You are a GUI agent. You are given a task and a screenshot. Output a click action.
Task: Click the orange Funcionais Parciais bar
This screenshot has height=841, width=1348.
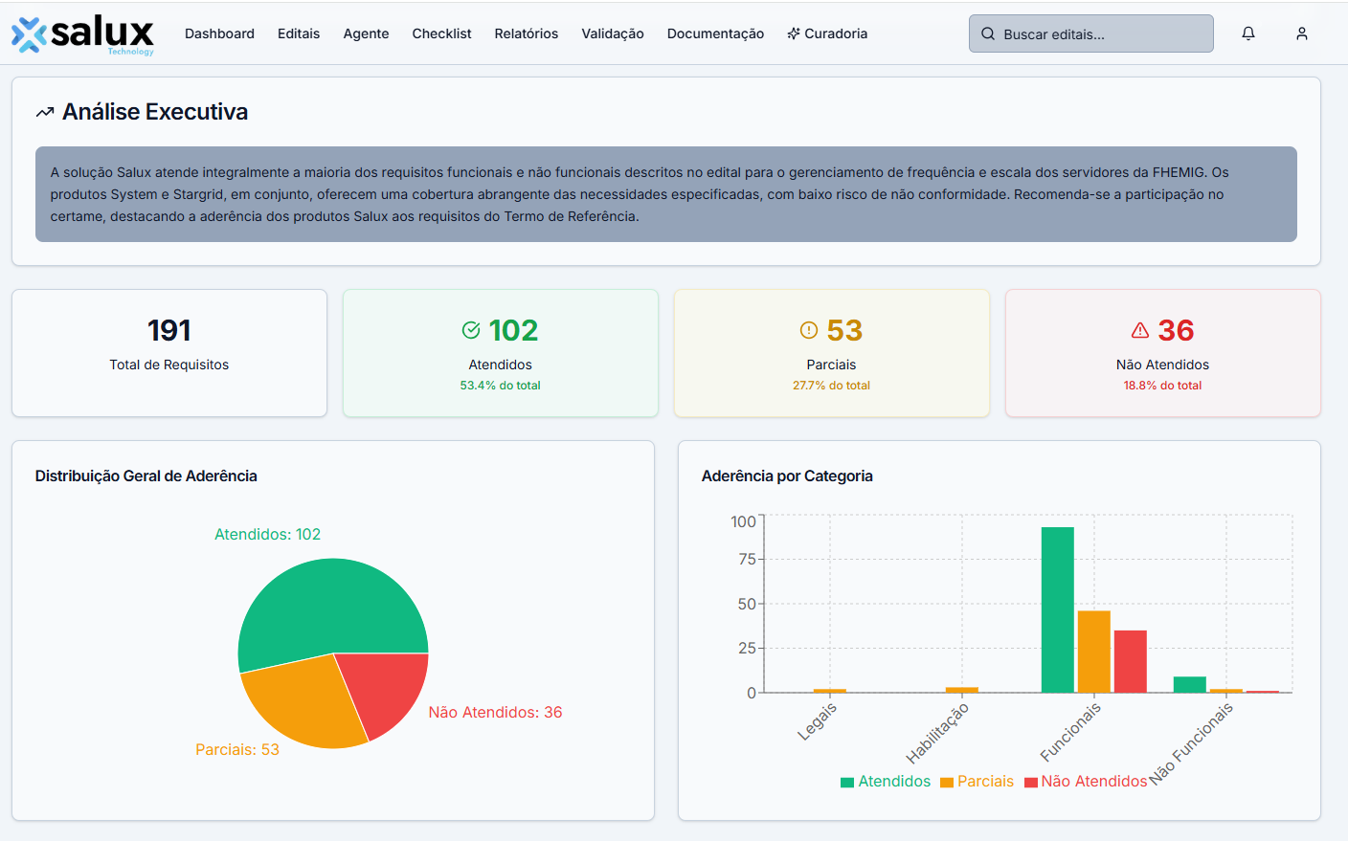pos(1094,652)
